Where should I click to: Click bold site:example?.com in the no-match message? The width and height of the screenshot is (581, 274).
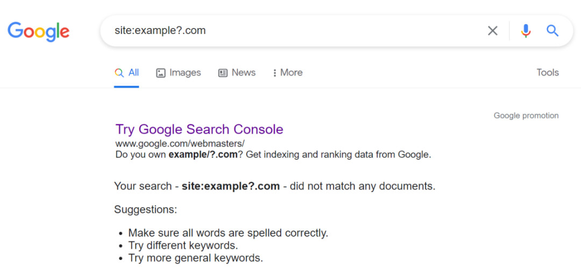[x=230, y=186]
